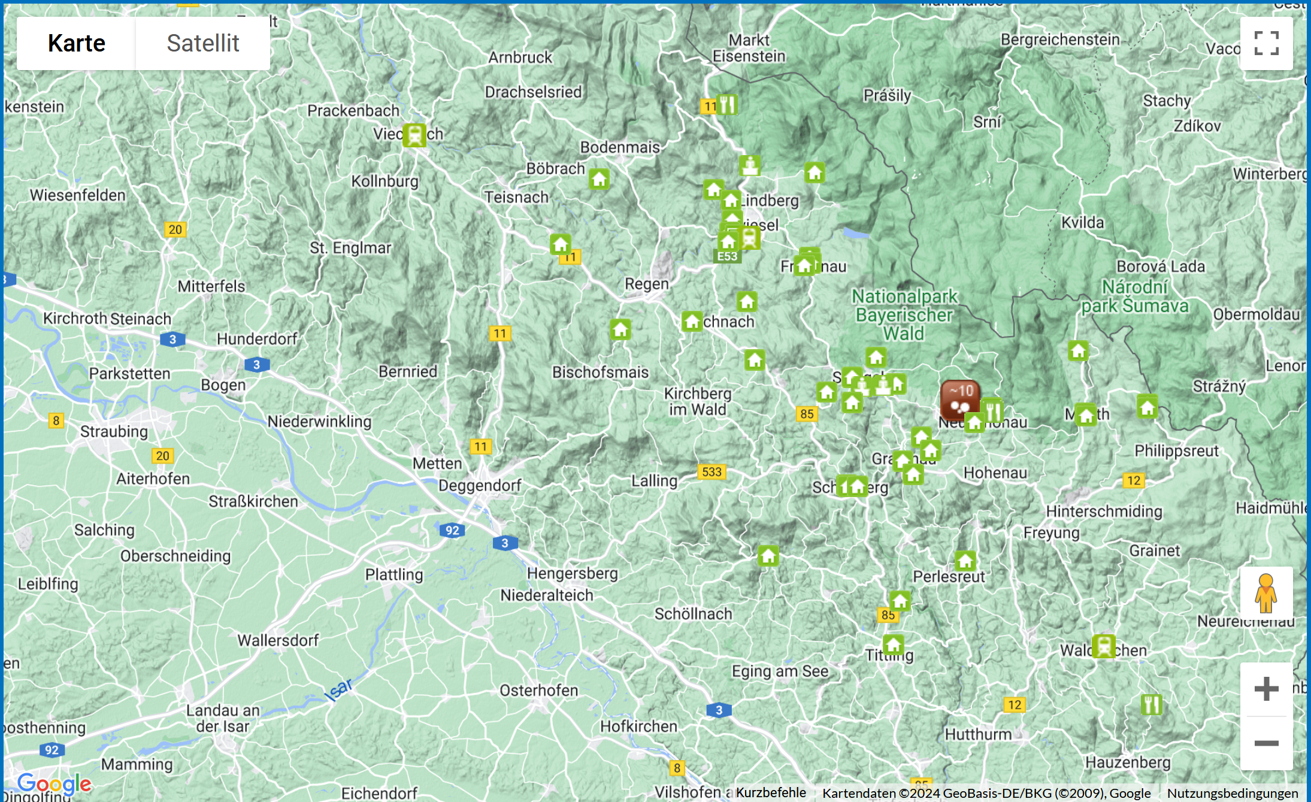Click the Kirchberg im Wald label
The image size is (1311, 802).
tap(698, 401)
